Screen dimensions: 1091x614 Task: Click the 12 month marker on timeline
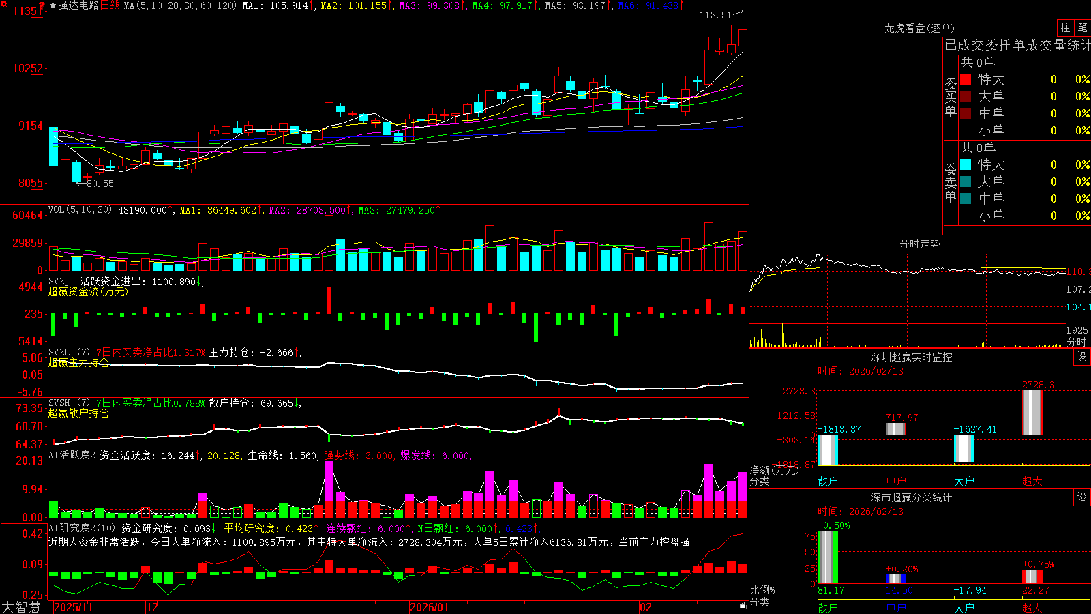click(x=153, y=607)
